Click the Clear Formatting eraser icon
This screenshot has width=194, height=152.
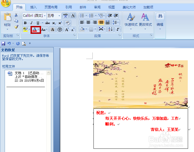(x=68, y=23)
